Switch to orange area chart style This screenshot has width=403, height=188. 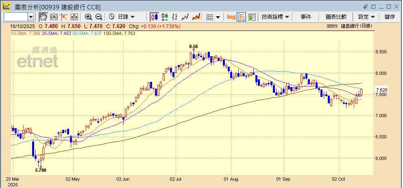coord(196,17)
